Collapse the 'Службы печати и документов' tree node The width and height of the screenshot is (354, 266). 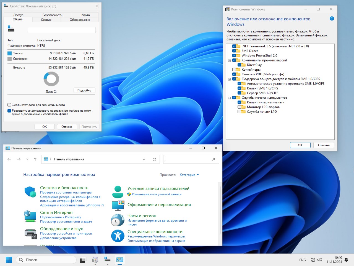[x=229, y=98]
